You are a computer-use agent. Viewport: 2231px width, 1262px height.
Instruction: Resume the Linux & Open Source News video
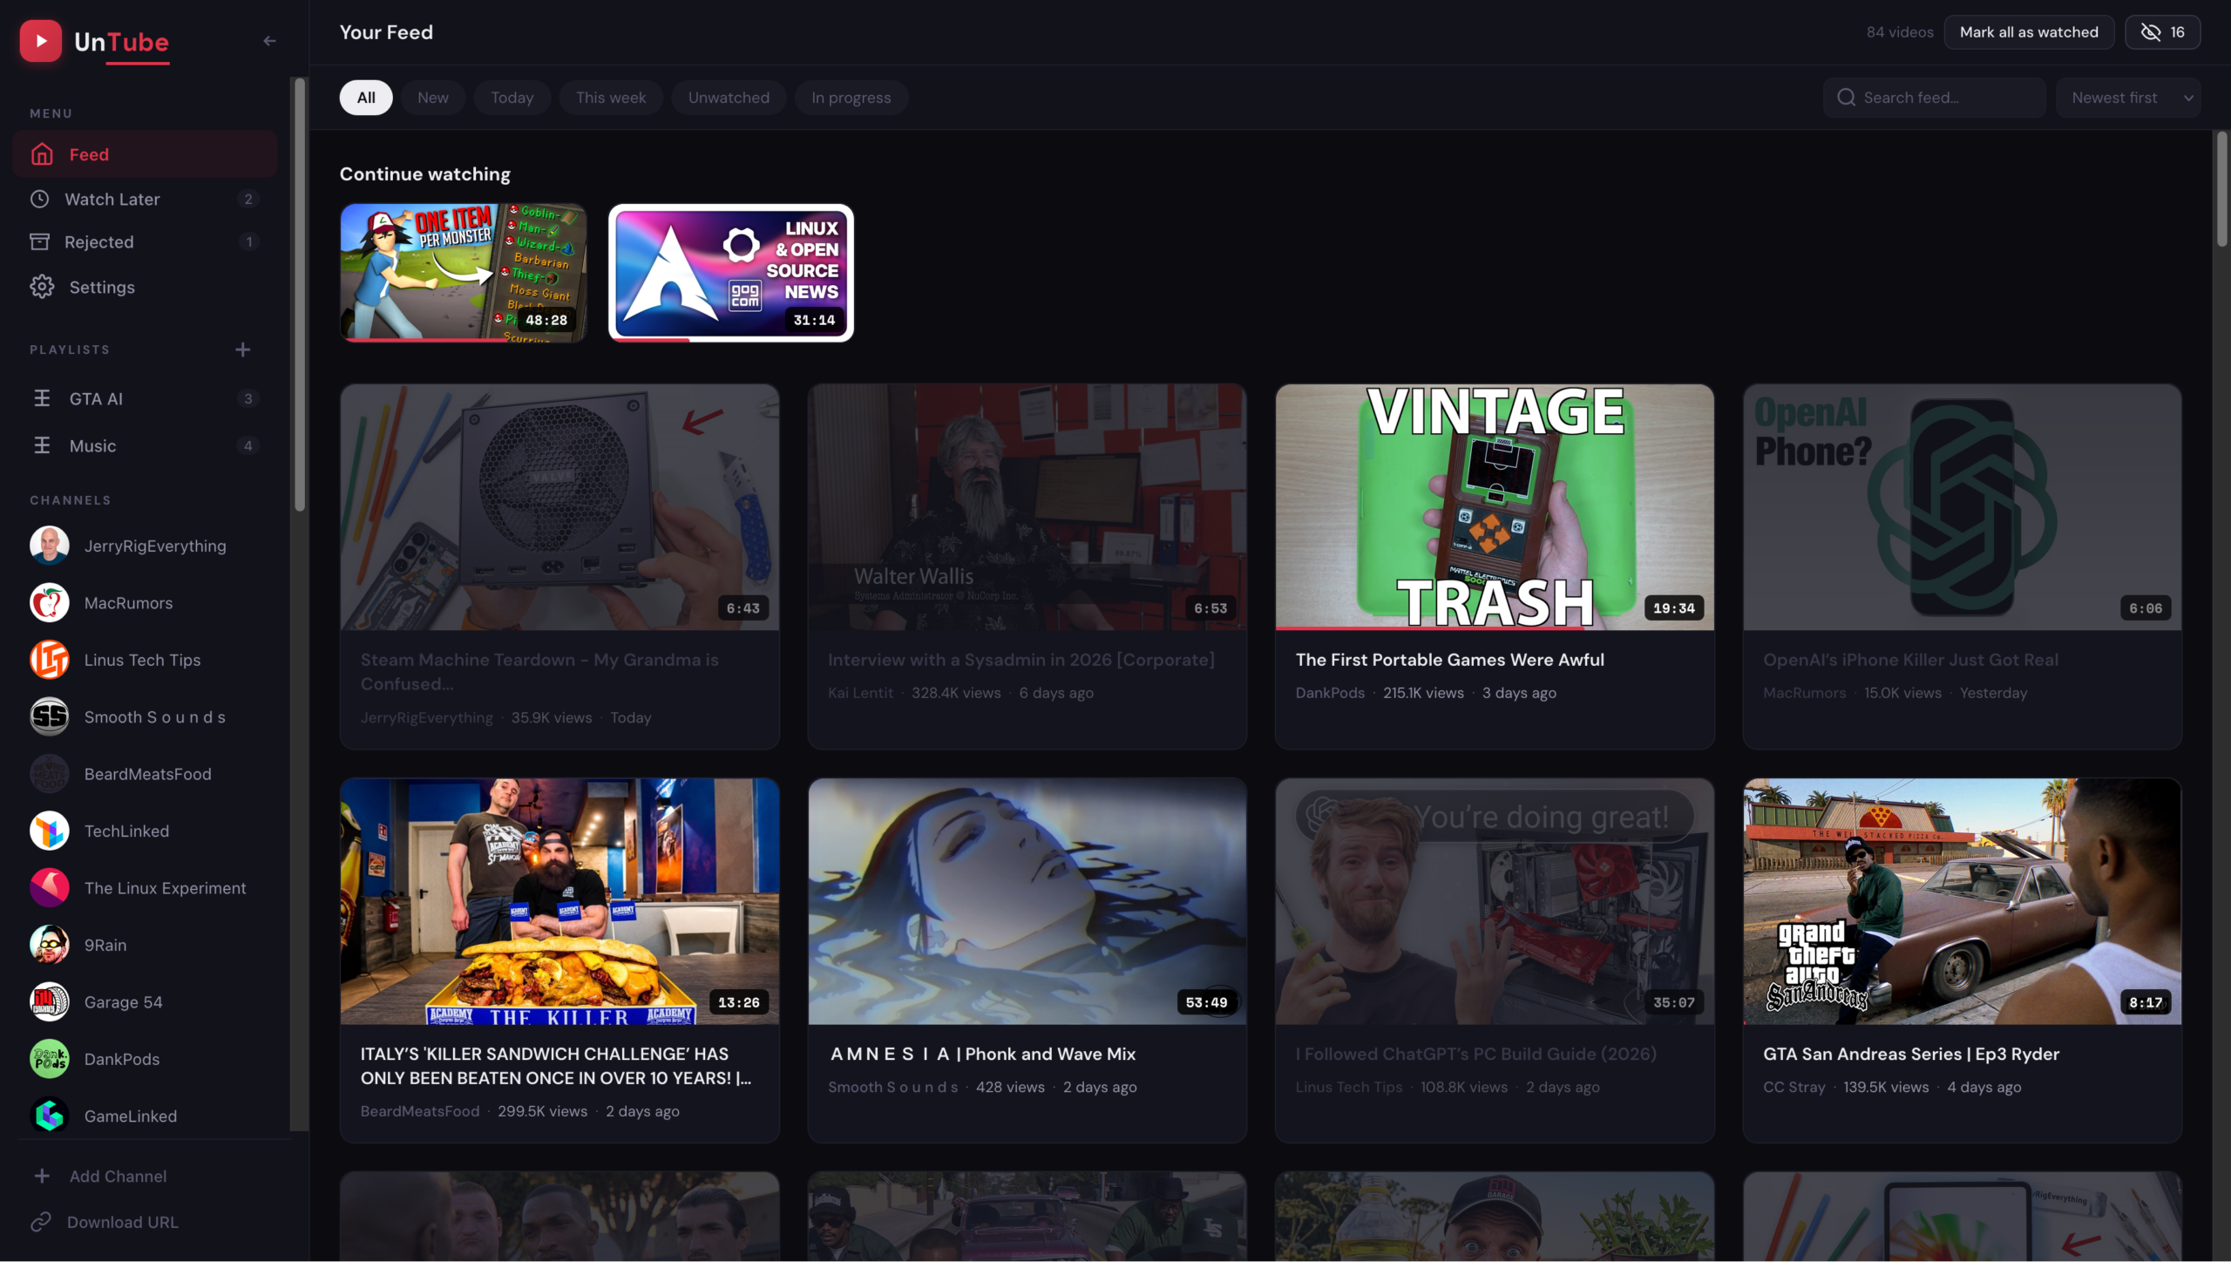(731, 273)
